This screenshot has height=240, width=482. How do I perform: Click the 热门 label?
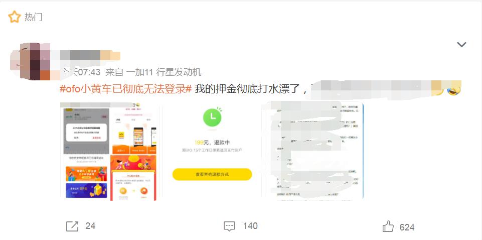point(33,17)
